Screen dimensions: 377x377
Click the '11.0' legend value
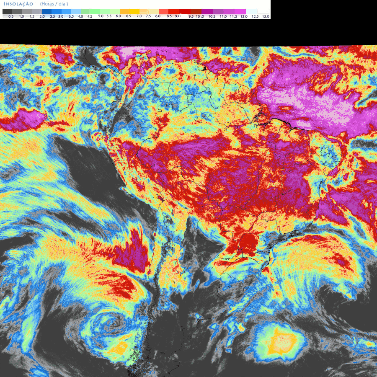point(223,16)
